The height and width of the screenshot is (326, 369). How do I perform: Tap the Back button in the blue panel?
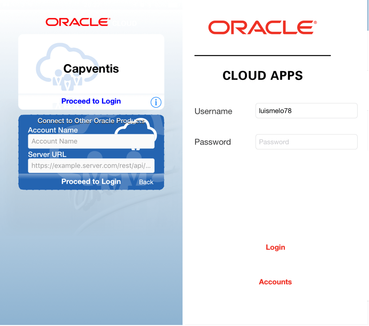(x=146, y=182)
